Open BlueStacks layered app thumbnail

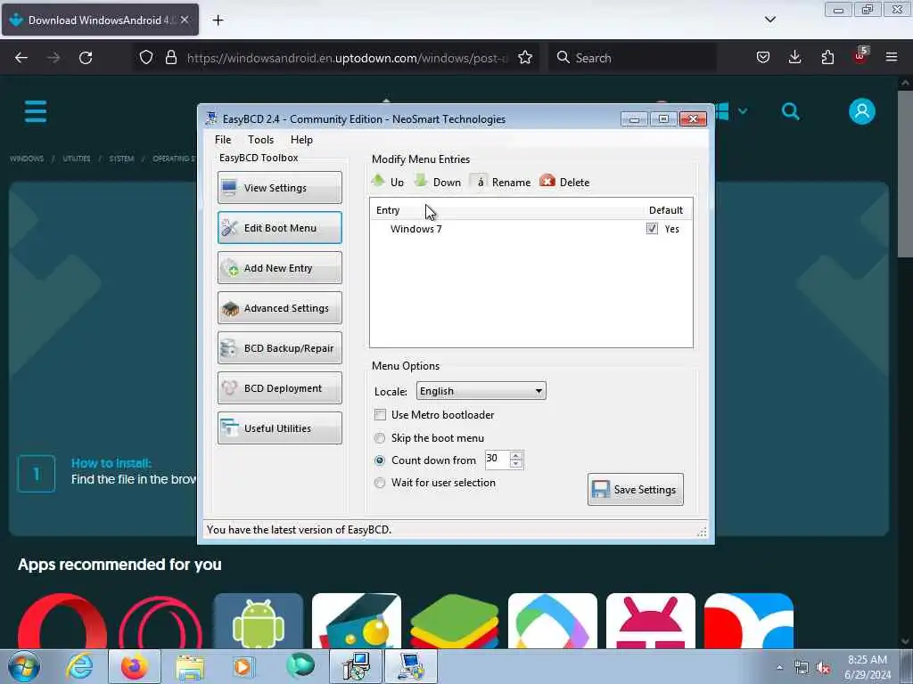(455, 621)
